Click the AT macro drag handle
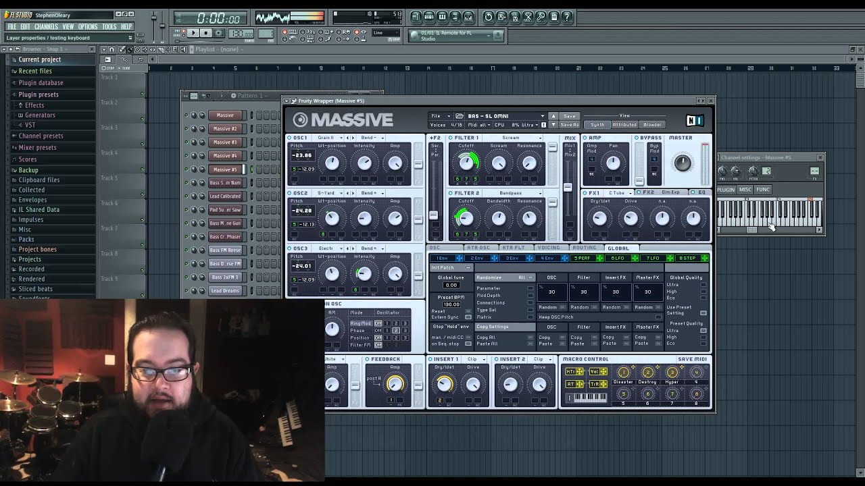865x486 pixels. click(x=581, y=384)
